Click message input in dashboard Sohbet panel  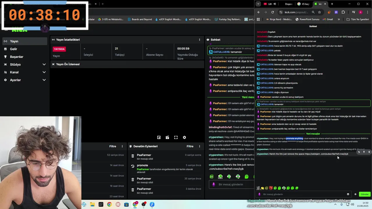click(x=231, y=184)
